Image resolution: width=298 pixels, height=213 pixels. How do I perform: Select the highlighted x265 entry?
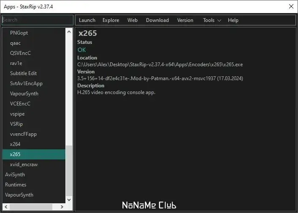(x=34, y=154)
